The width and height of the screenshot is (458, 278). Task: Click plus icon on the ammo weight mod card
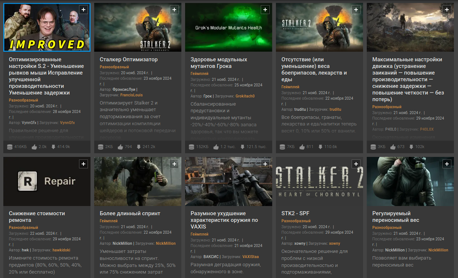point(356,10)
